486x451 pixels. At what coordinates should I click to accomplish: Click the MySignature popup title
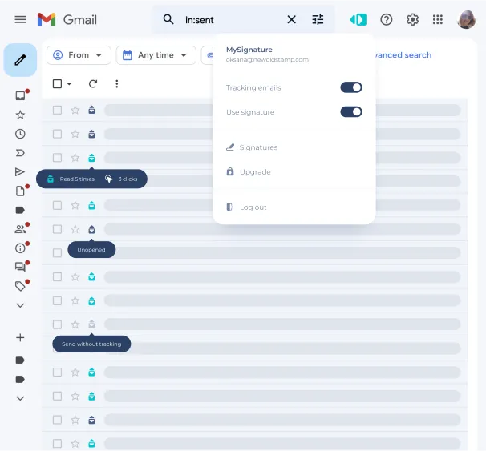coord(249,50)
